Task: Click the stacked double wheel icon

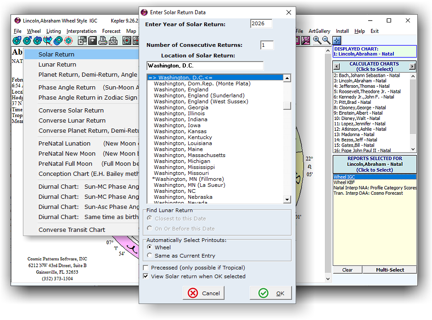Action: coord(58,41)
